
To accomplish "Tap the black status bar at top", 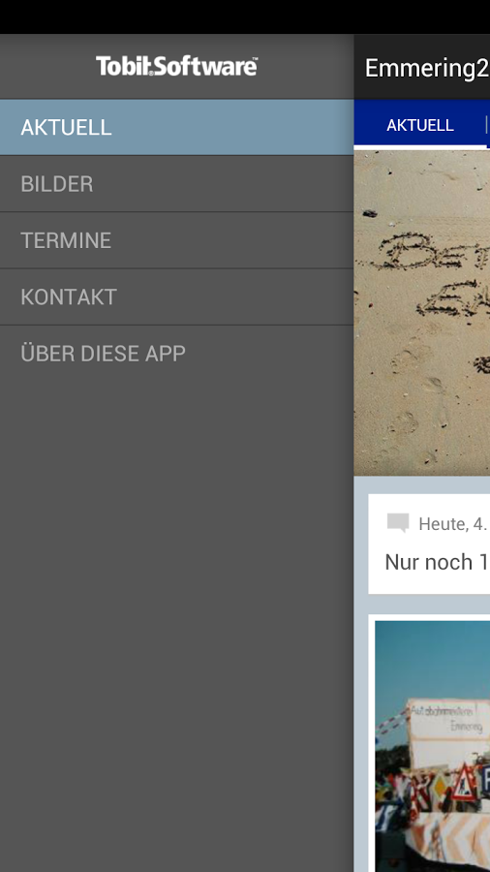I will click(245, 16).
